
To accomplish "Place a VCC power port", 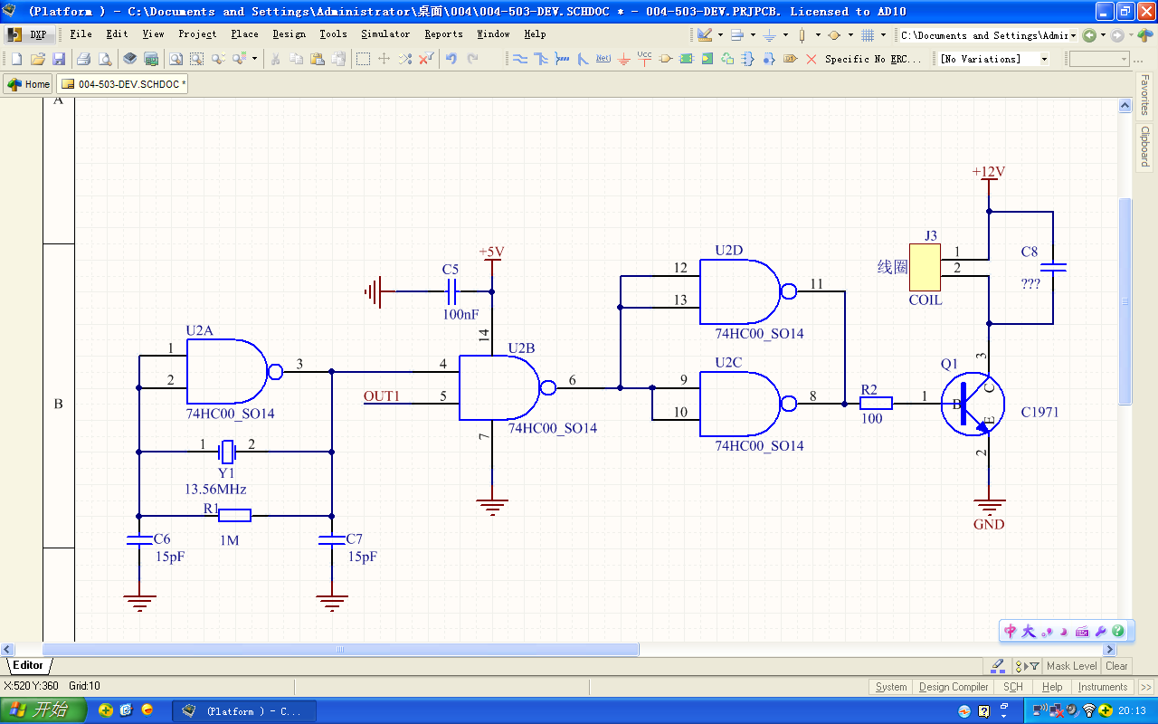I will point(644,58).
